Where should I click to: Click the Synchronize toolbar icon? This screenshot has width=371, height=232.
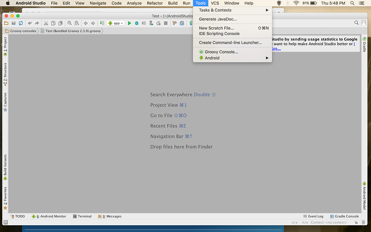click(x=21, y=23)
